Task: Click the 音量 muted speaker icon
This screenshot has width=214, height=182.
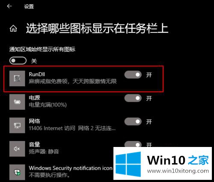Action: click(17, 149)
